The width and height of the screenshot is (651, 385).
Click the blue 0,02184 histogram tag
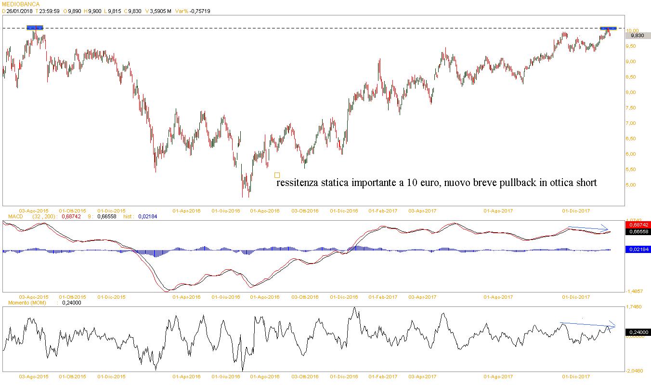(x=638, y=249)
